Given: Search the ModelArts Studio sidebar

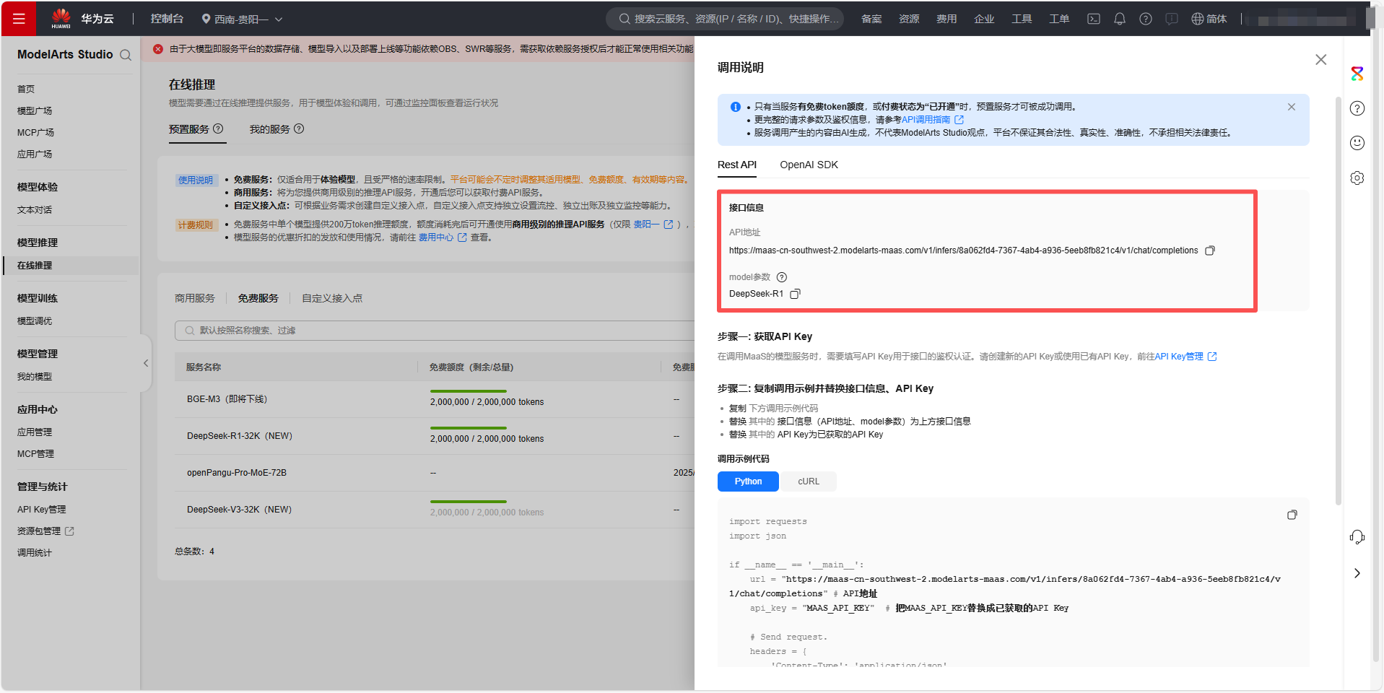Looking at the screenshot, I should click(126, 55).
